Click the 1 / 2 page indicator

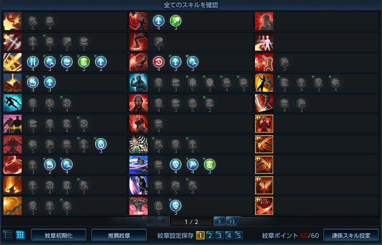pyautogui.click(x=191, y=222)
